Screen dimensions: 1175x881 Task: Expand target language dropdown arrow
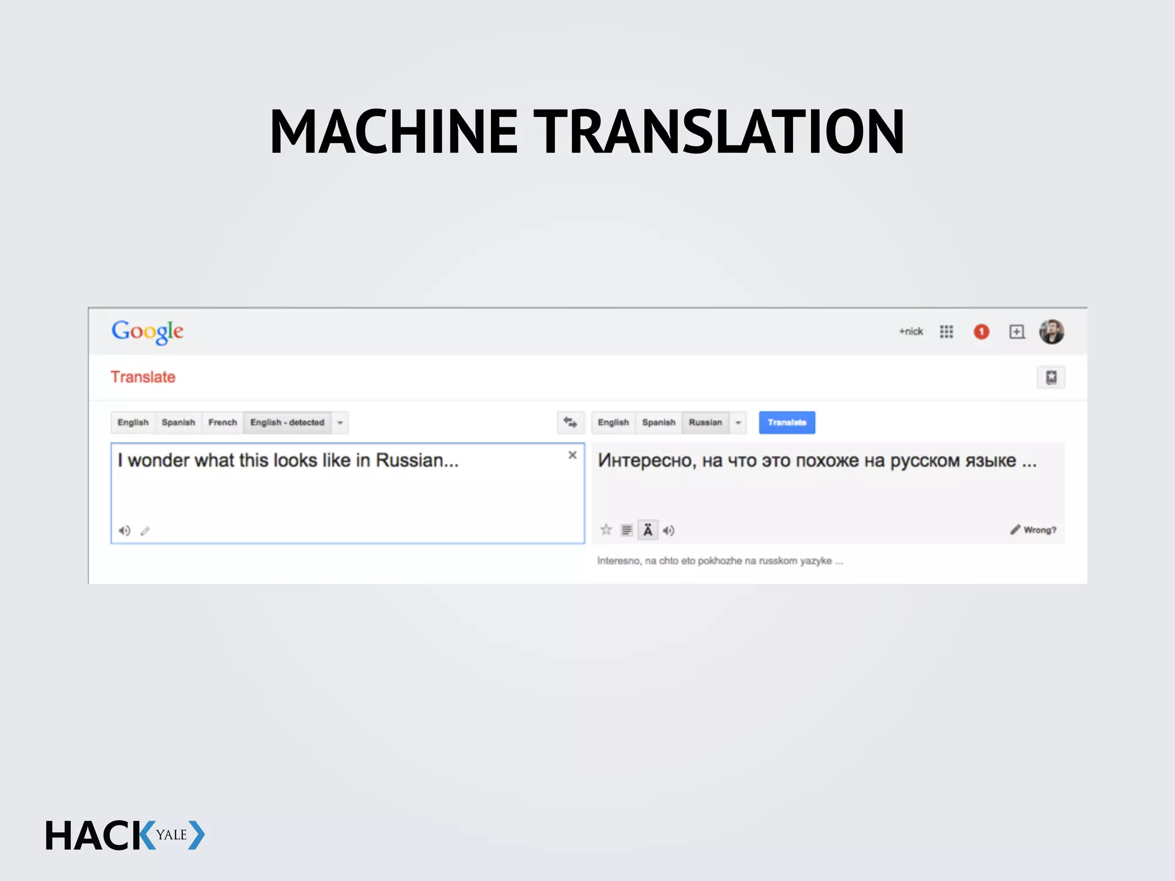[738, 423]
